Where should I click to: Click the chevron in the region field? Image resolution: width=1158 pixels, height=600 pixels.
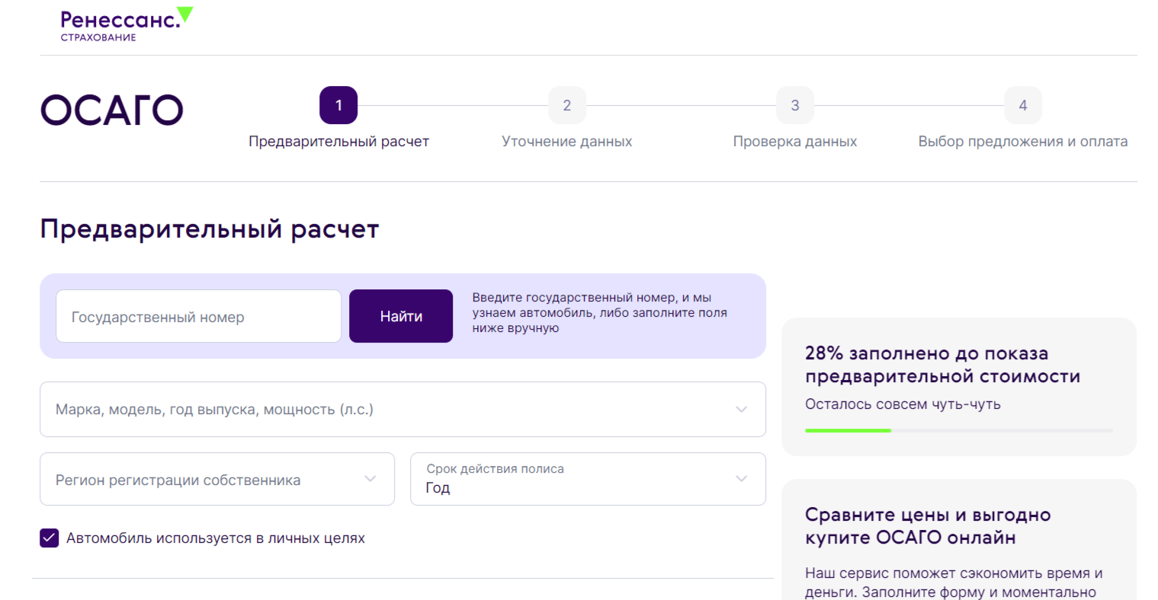370,479
